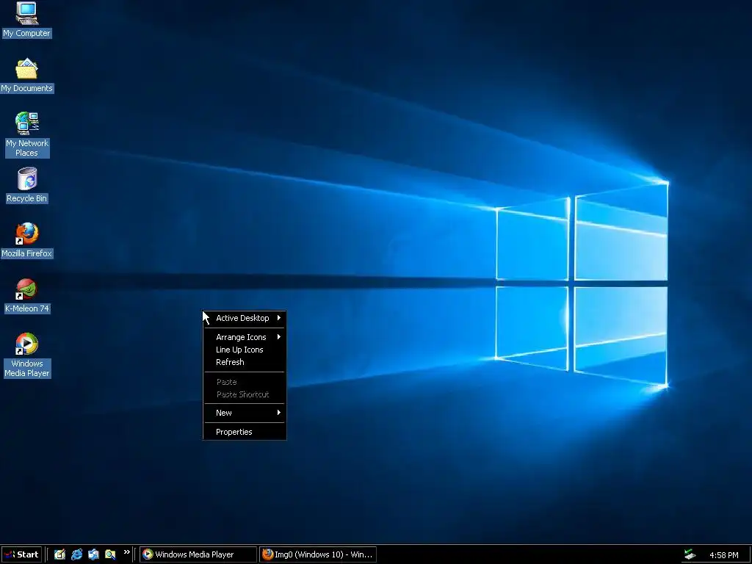Choose Refresh in the context menu
The height and width of the screenshot is (564, 752).
[x=245, y=362]
